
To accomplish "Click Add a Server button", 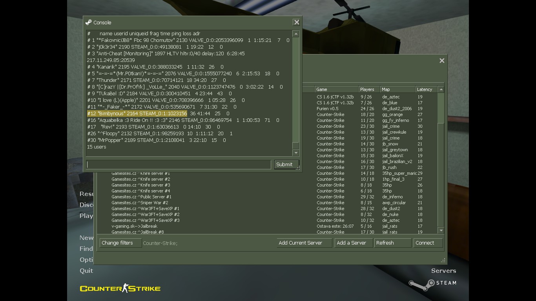I will [x=354, y=243].
